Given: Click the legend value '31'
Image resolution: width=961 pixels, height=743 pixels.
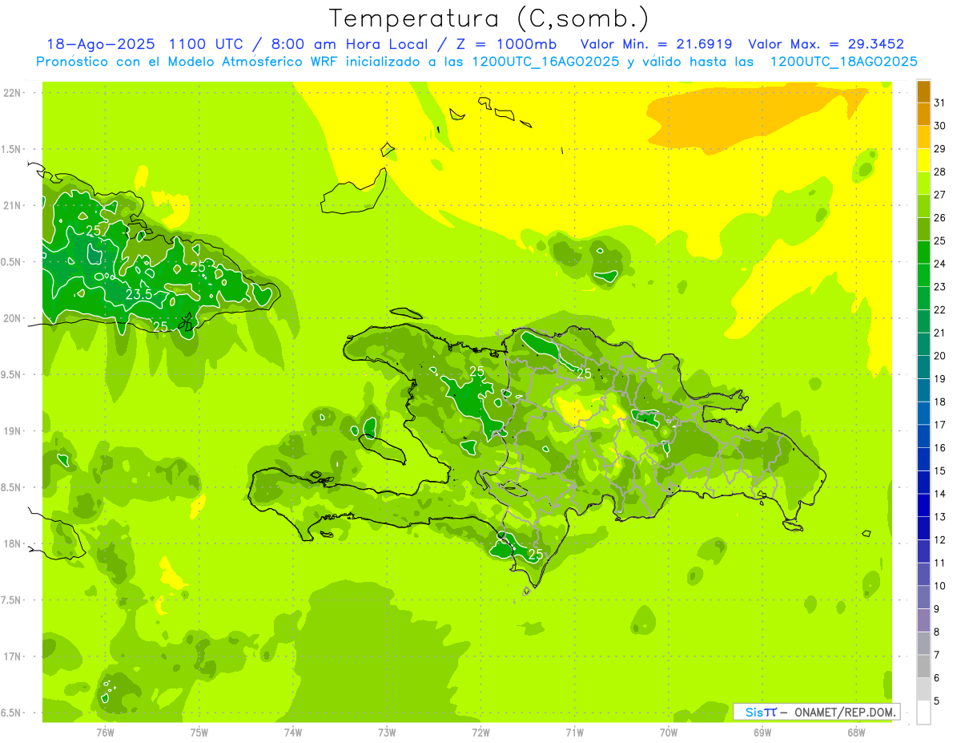Looking at the screenshot, I should 940,103.
